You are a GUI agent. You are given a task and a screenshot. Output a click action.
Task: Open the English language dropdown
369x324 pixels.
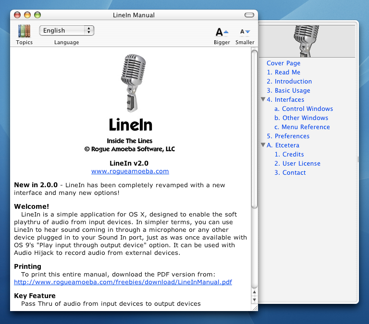click(x=67, y=31)
